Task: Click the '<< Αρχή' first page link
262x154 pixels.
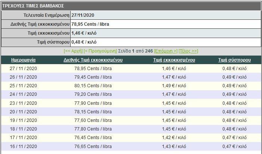Action: (73, 51)
